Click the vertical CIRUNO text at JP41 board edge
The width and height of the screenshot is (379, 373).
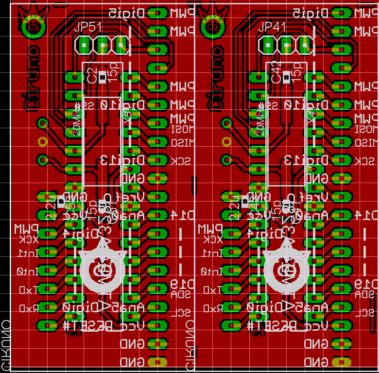[x=189, y=345]
